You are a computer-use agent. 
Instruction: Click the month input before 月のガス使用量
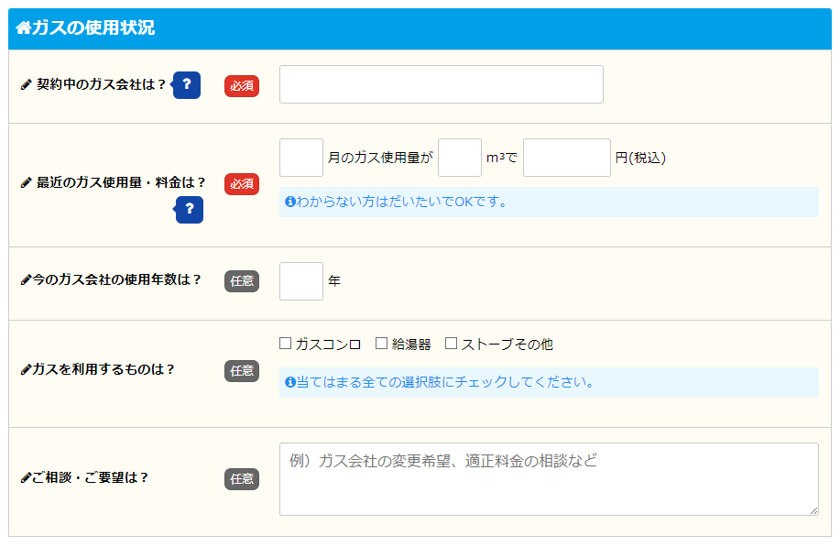pos(300,157)
